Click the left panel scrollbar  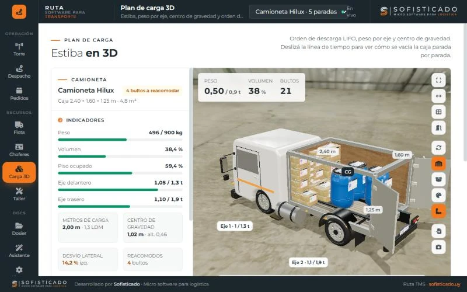tap(191, 144)
